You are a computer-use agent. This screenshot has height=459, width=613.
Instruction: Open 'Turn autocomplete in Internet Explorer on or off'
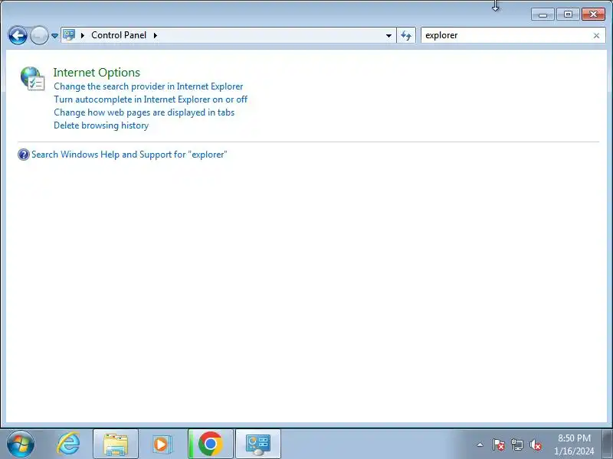(150, 99)
